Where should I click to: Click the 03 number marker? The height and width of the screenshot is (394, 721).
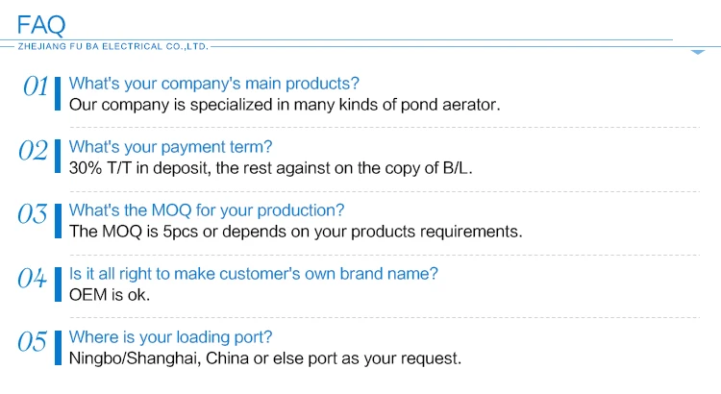34,214
